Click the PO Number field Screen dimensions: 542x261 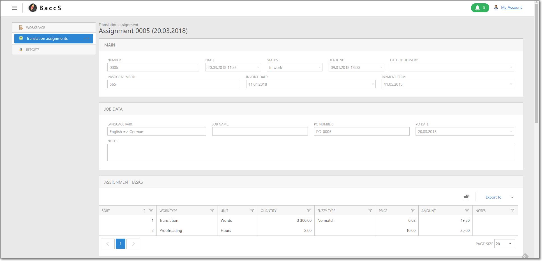point(361,131)
